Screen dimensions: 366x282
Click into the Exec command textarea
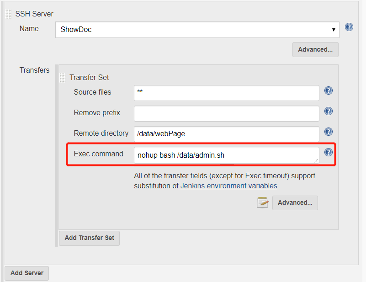(227, 155)
